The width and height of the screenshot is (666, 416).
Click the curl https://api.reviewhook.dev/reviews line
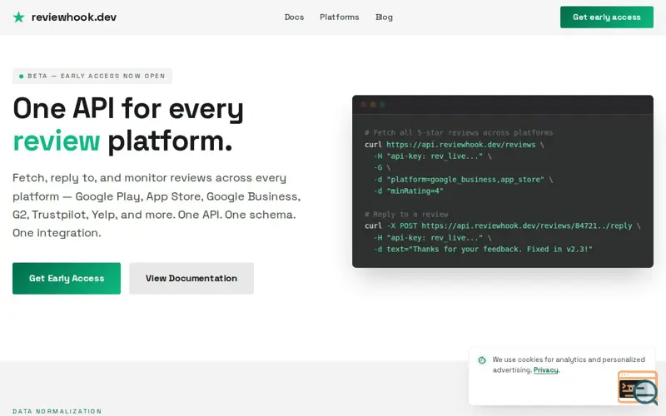(455, 144)
